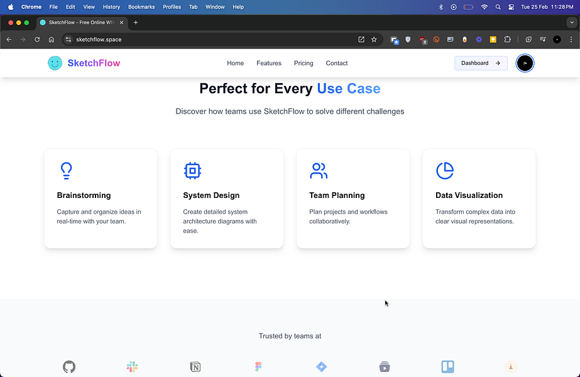Click the Slack logo icon
Viewport: 580px width, 377px height.
132,367
